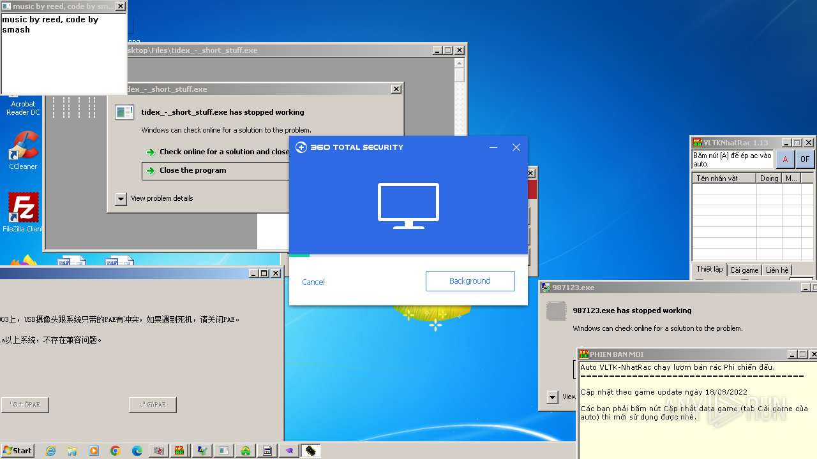Viewport: 817px width, 459px height.
Task: Open the Start menu
Action: point(18,451)
